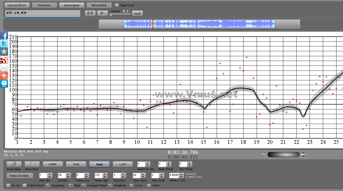Click the Upload Music button
Image resolution: width=343 pixels, height=191 pixels.
tap(17, 5)
